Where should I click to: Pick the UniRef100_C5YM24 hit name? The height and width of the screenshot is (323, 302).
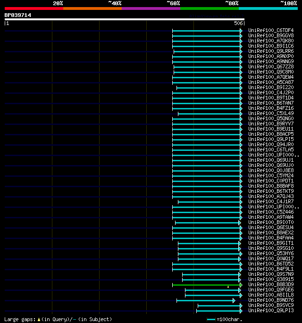(271, 175)
